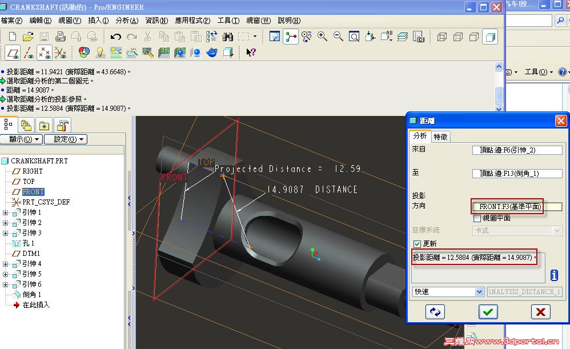This screenshot has height=349, width=570.
Task: Click the Undo arrow in toolbar
Action: click(115, 37)
